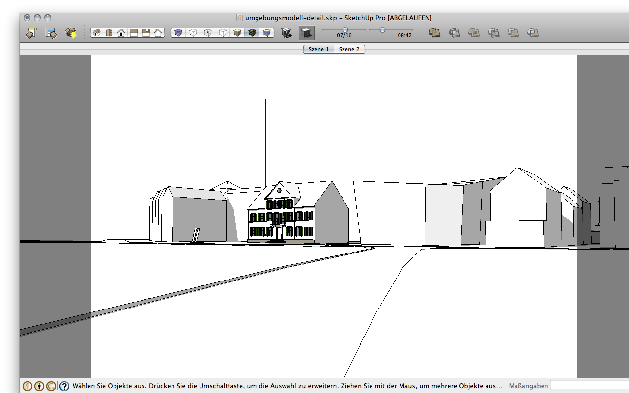The height and width of the screenshot is (393, 629).
Task: Toggle X-Ray transparency mode
Action: 178,33
